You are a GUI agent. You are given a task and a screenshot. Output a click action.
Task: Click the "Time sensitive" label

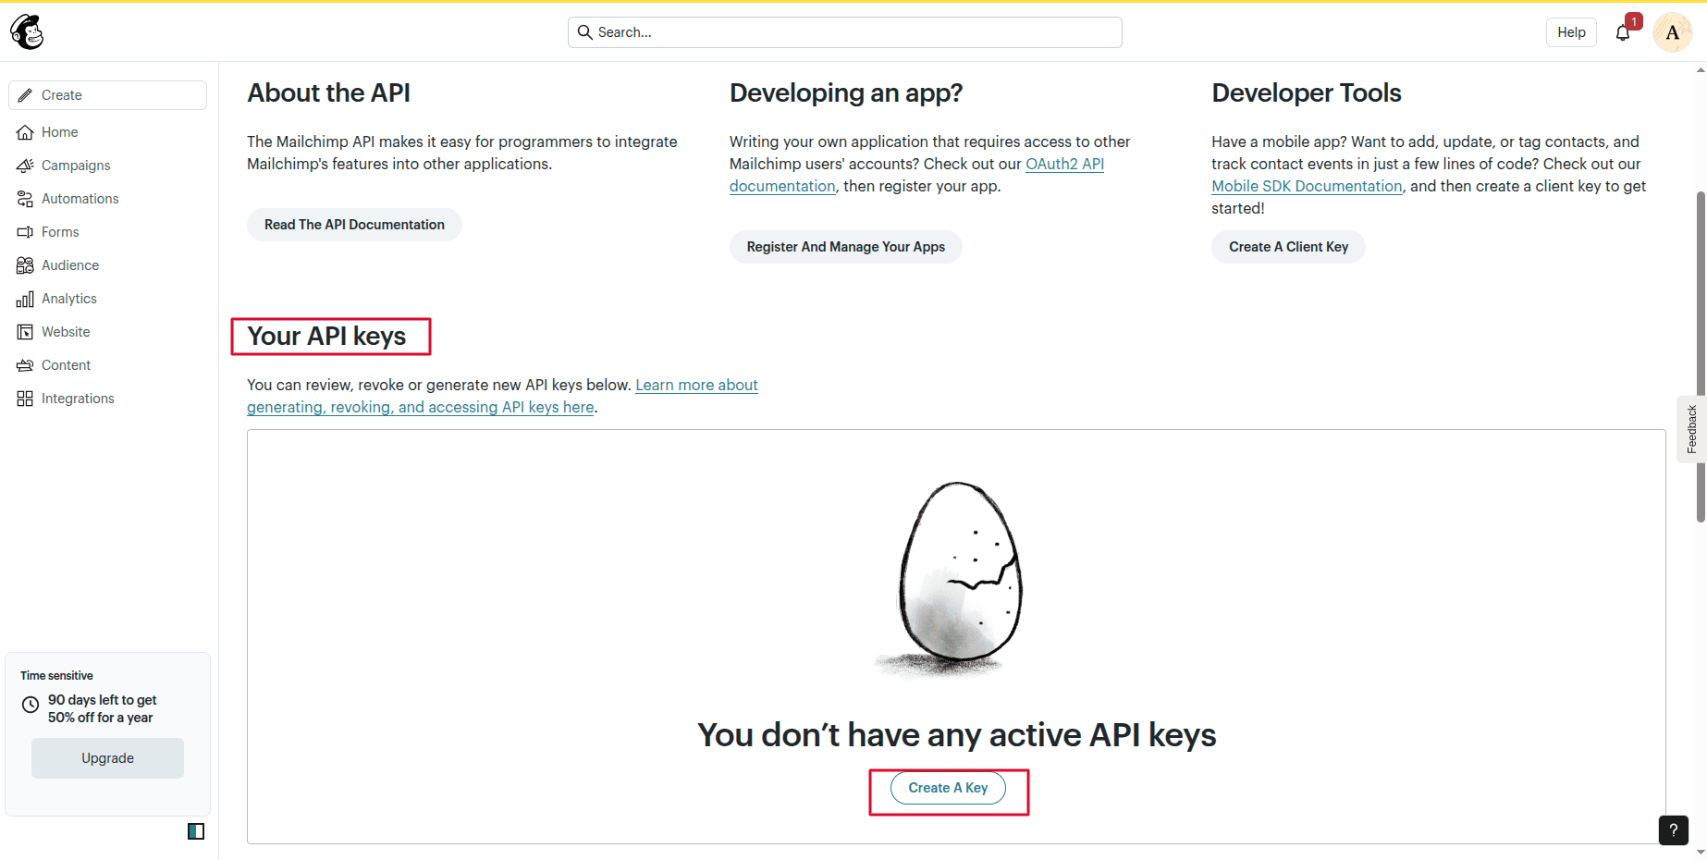[x=56, y=676]
